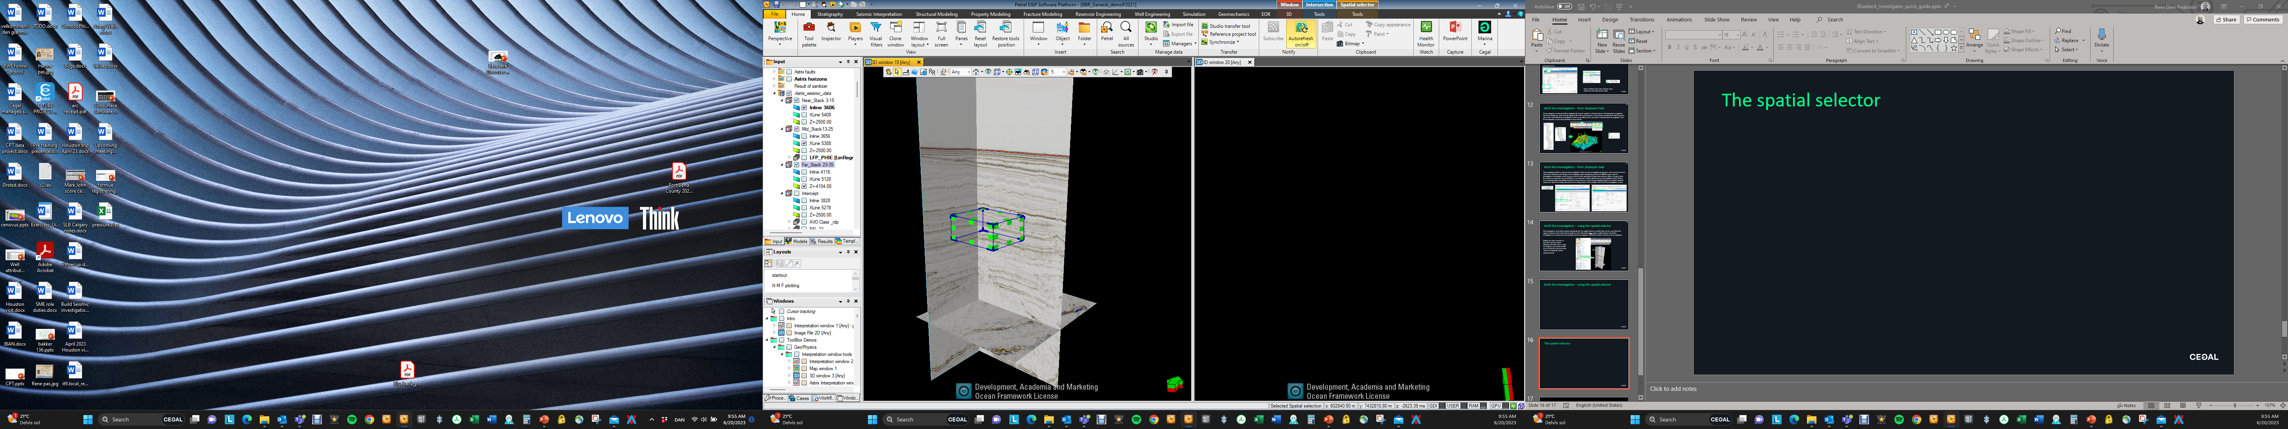Open the Health Monitor tool
Image resolution: width=2288 pixels, height=429 pixels.
(1426, 34)
